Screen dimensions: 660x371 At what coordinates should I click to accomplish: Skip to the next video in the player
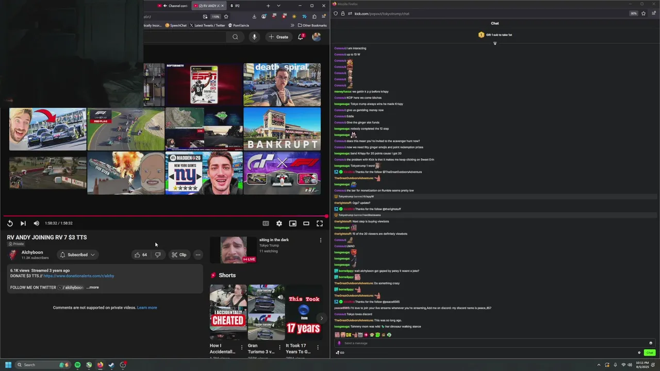[x=23, y=223]
